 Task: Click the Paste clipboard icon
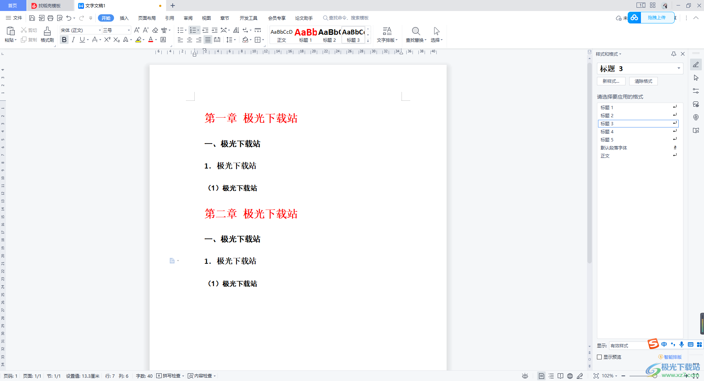point(11,31)
